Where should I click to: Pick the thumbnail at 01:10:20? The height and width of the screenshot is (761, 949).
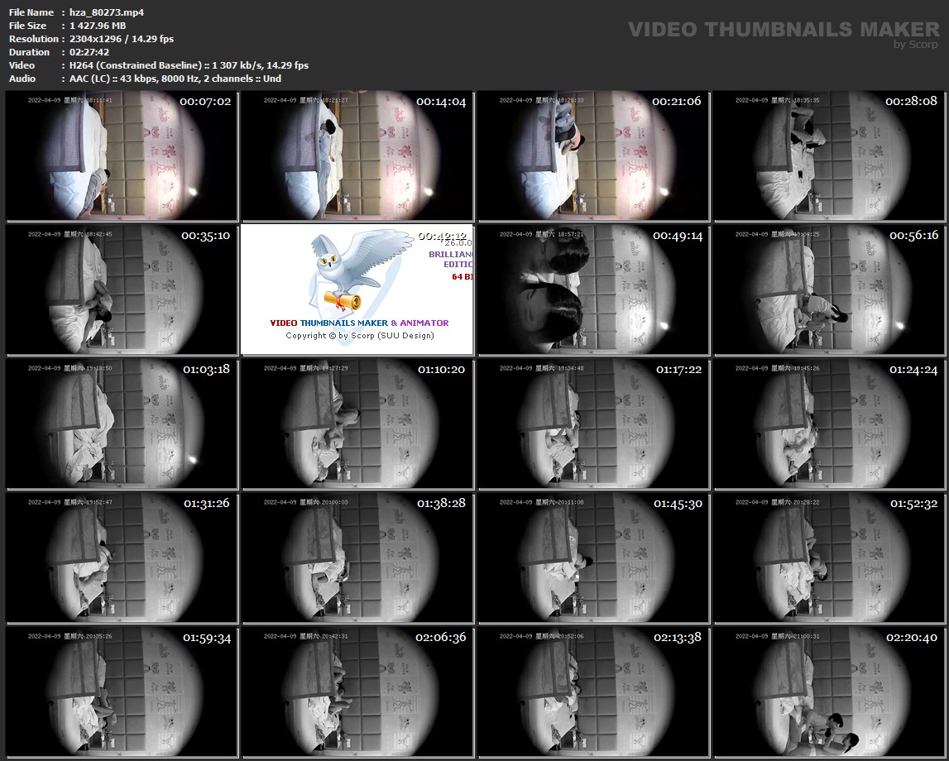point(357,424)
